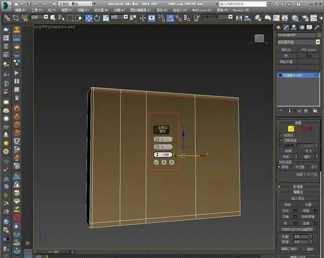Enable the Ignore Backfacing checkbox
The height and width of the screenshot is (258, 324).
pos(280,140)
